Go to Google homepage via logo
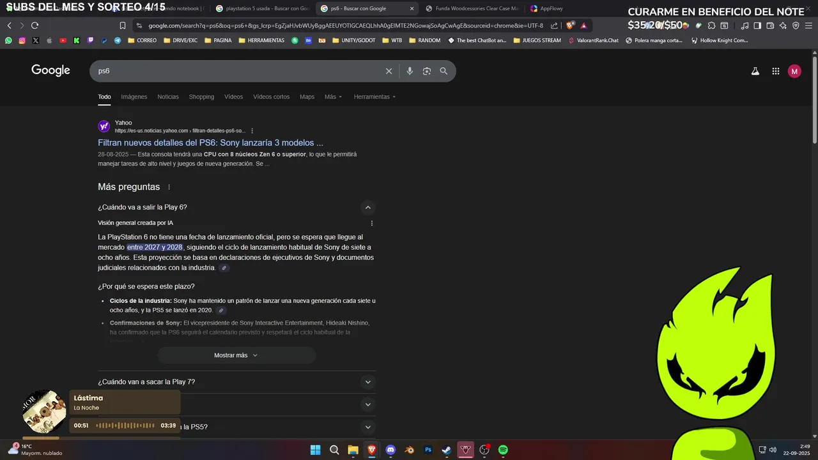Viewport: 818px width, 460px height. point(50,70)
